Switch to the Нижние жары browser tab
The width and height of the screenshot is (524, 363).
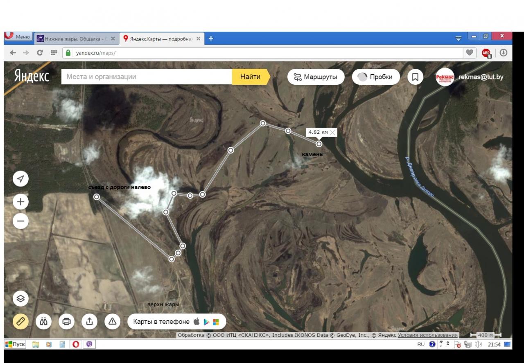click(x=73, y=39)
